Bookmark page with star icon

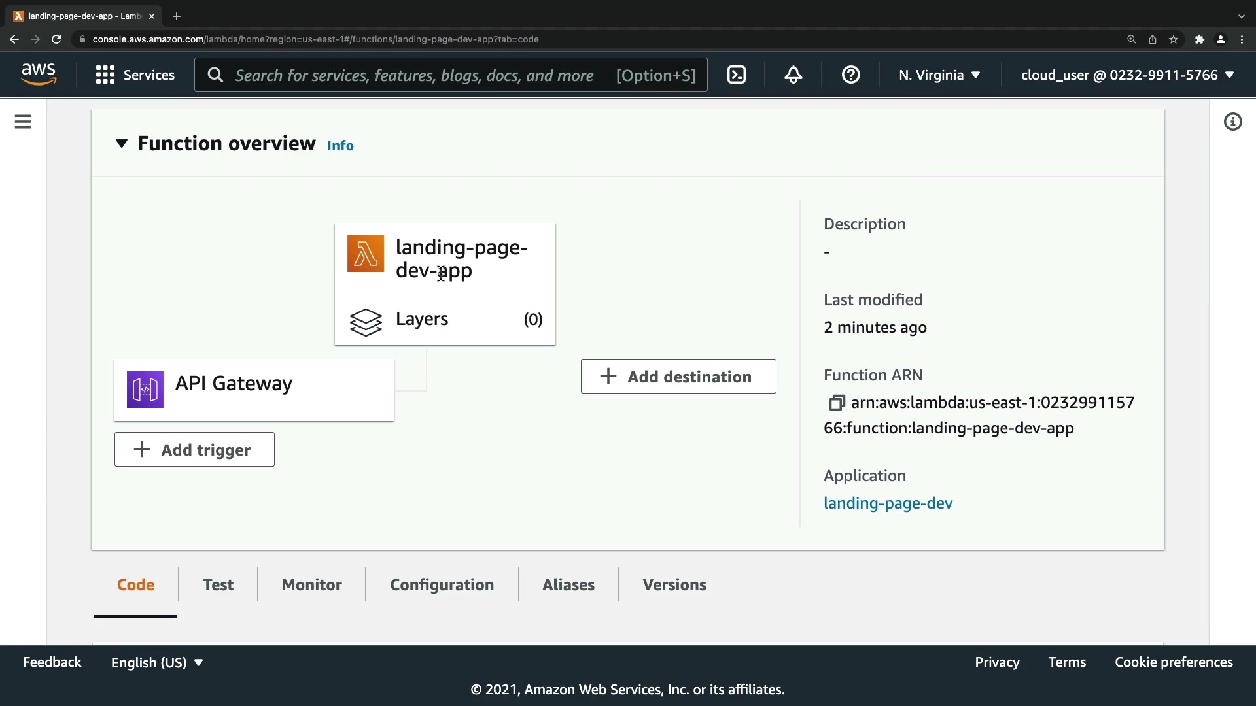pyautogui.click(x=1174, y=39)
